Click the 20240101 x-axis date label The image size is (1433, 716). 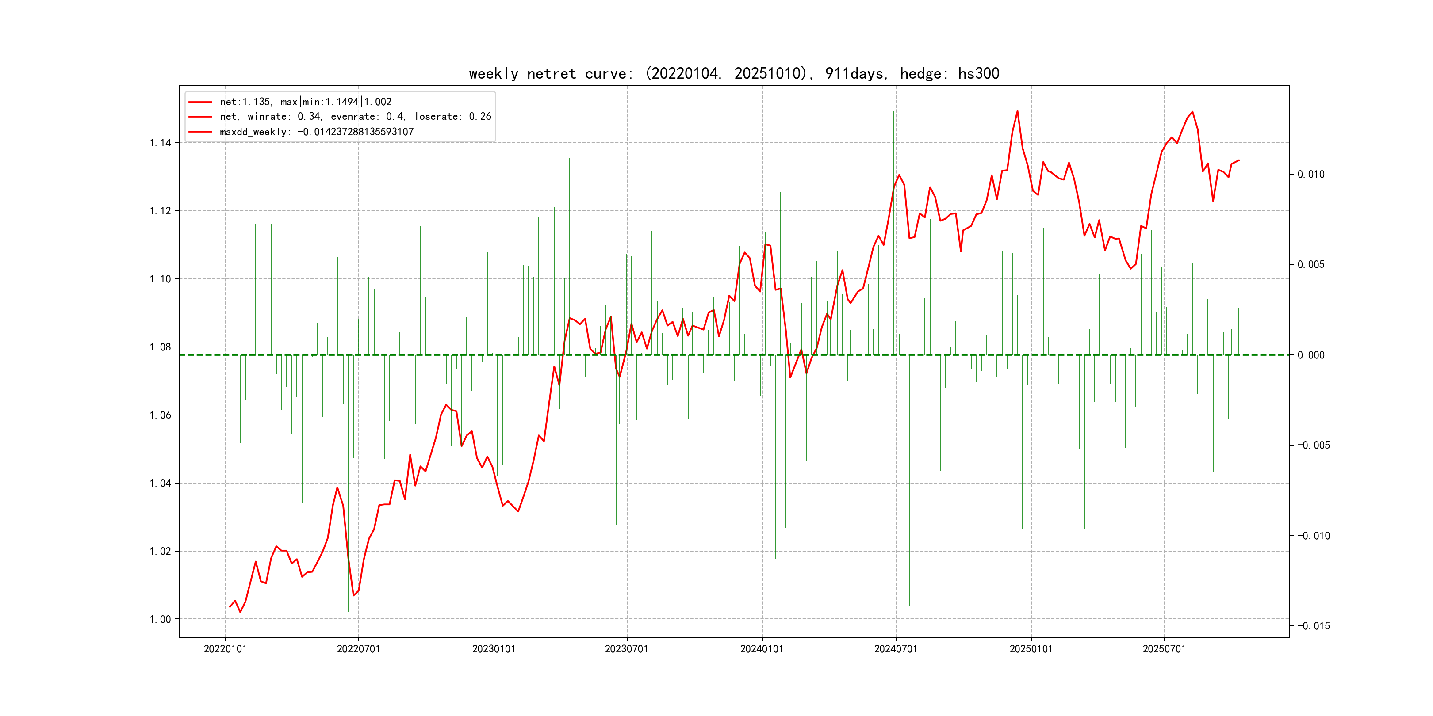click(762, 649)
